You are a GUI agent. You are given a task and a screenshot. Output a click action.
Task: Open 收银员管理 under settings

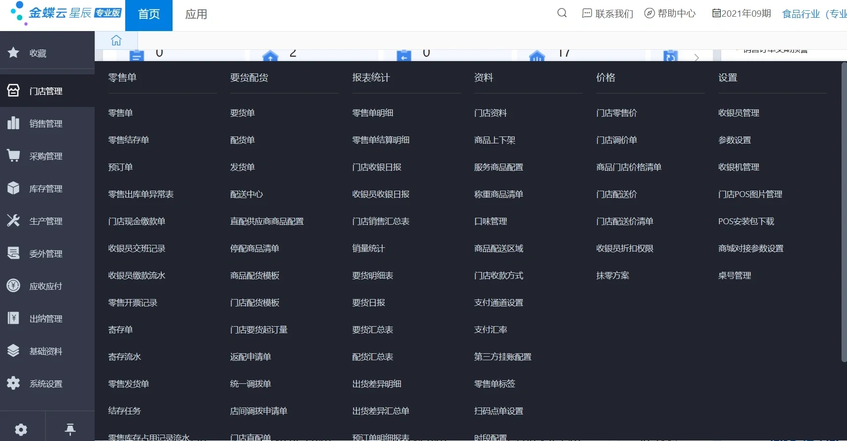coord(739,113)
